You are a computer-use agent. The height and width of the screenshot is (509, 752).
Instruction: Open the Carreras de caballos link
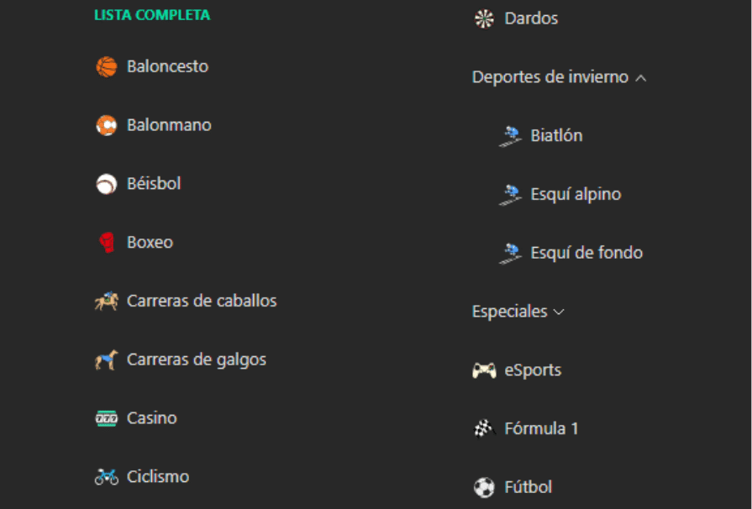click(202, 301)
